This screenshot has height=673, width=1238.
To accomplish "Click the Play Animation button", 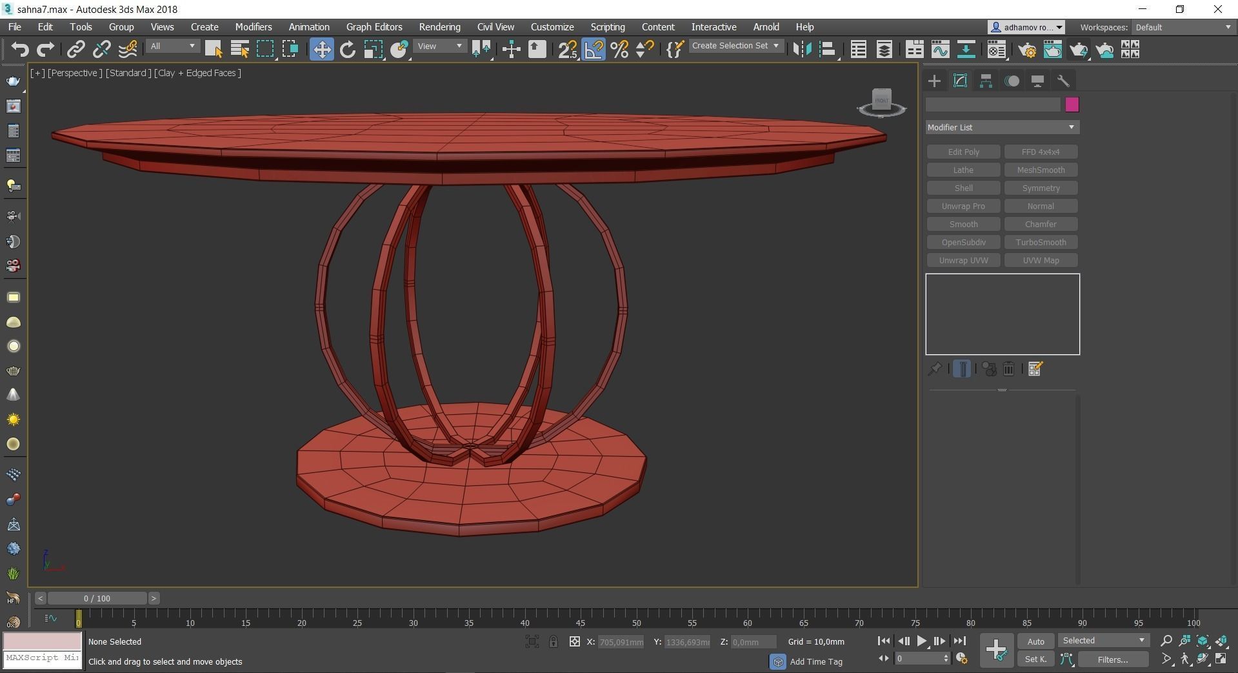I will click(x=921, y=641).
